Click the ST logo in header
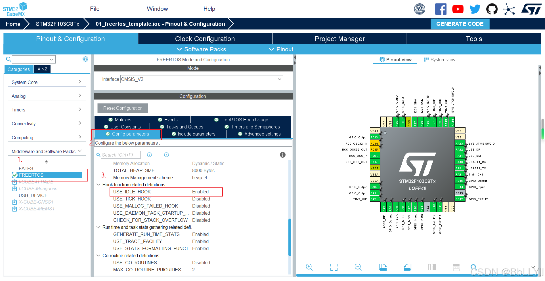This screenshot has width=545, height=281. [x=531, y=9]
